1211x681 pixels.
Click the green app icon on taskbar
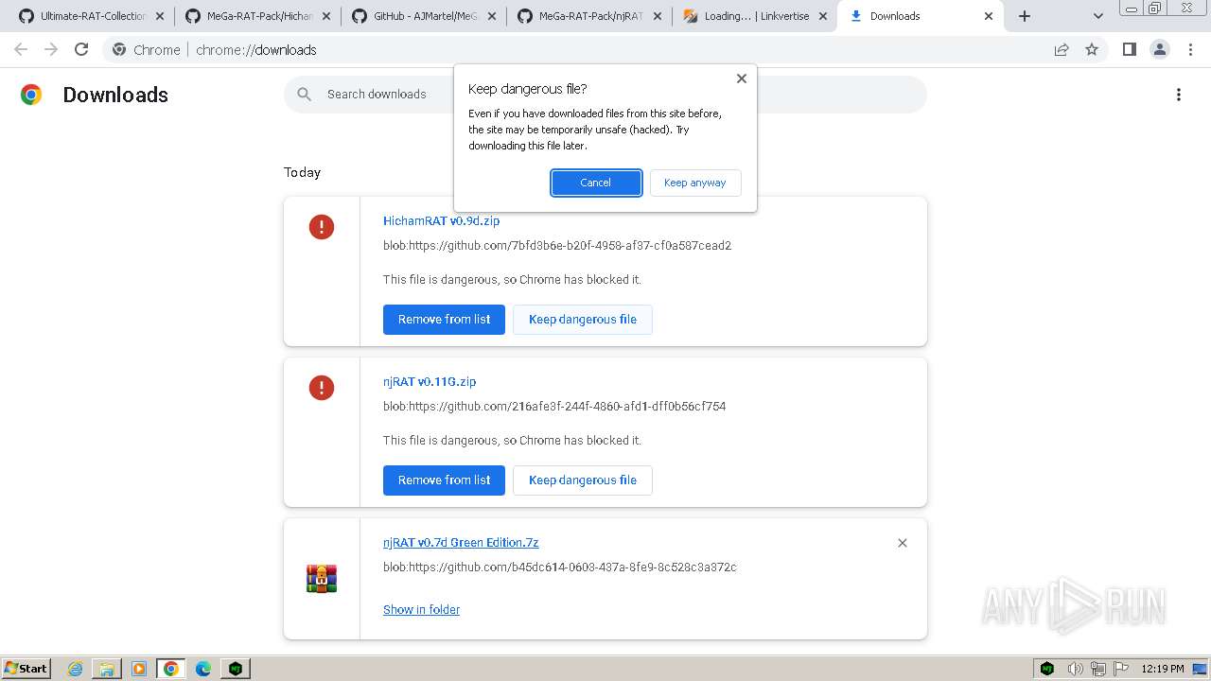(x=236, y=669)
